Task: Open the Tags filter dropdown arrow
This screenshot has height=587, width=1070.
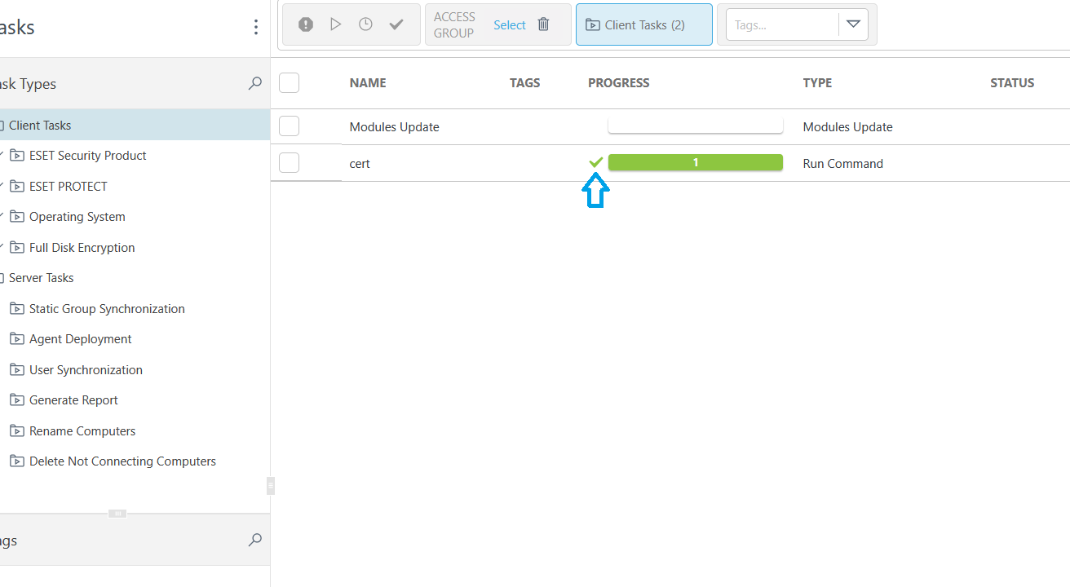Action: coord(853,24)
